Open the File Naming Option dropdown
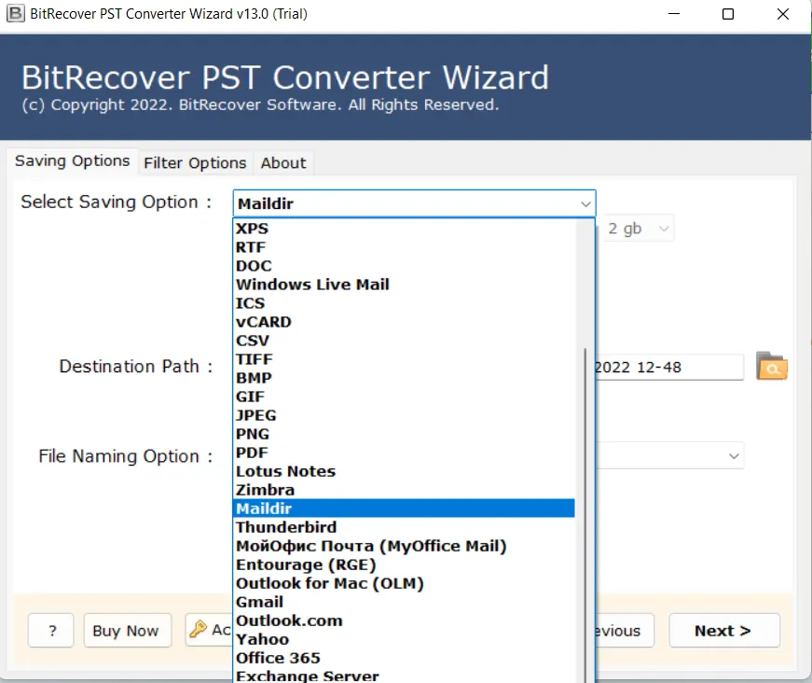 click(734, 455)
